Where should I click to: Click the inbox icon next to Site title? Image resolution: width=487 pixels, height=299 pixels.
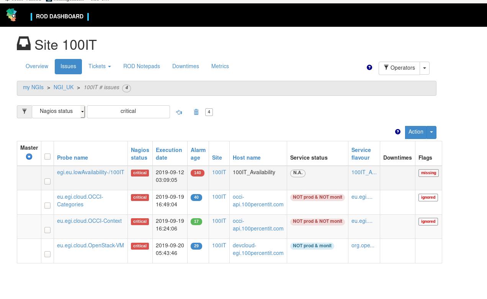coord(24,44)
